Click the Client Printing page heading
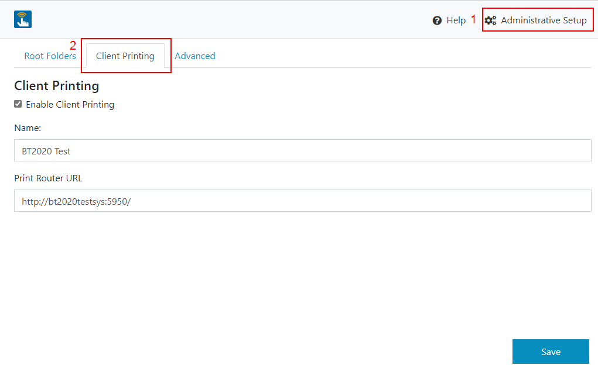This screenshot has width=598, height=372. click(56, 85)
